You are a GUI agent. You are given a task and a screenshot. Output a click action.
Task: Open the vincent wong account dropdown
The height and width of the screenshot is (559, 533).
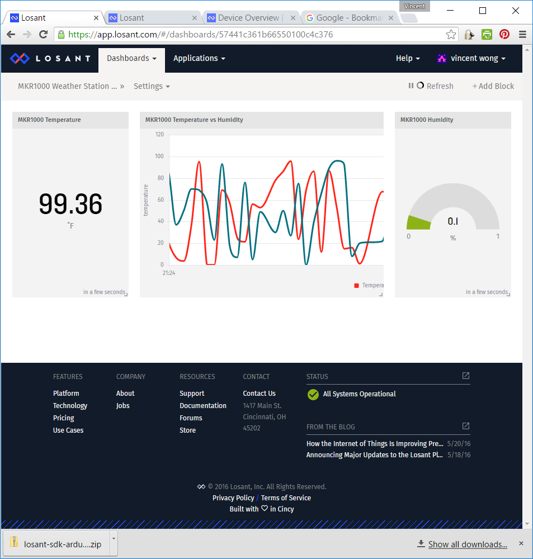pos(471,58)
